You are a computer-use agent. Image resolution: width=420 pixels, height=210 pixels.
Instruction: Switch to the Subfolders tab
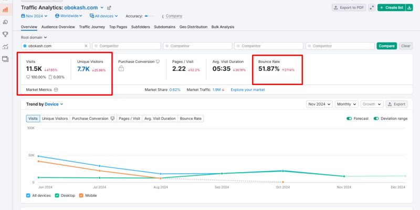click(x=141, y=27)
